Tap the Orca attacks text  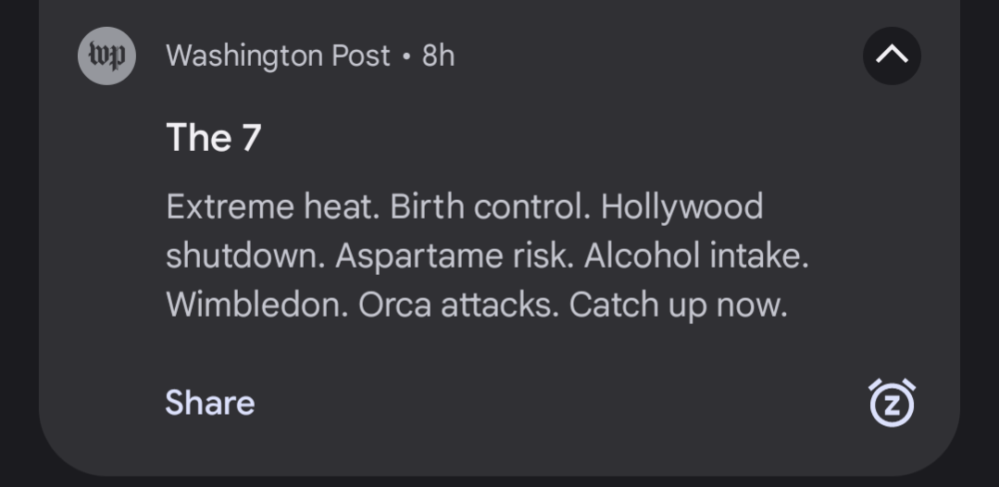click(458, 305)
